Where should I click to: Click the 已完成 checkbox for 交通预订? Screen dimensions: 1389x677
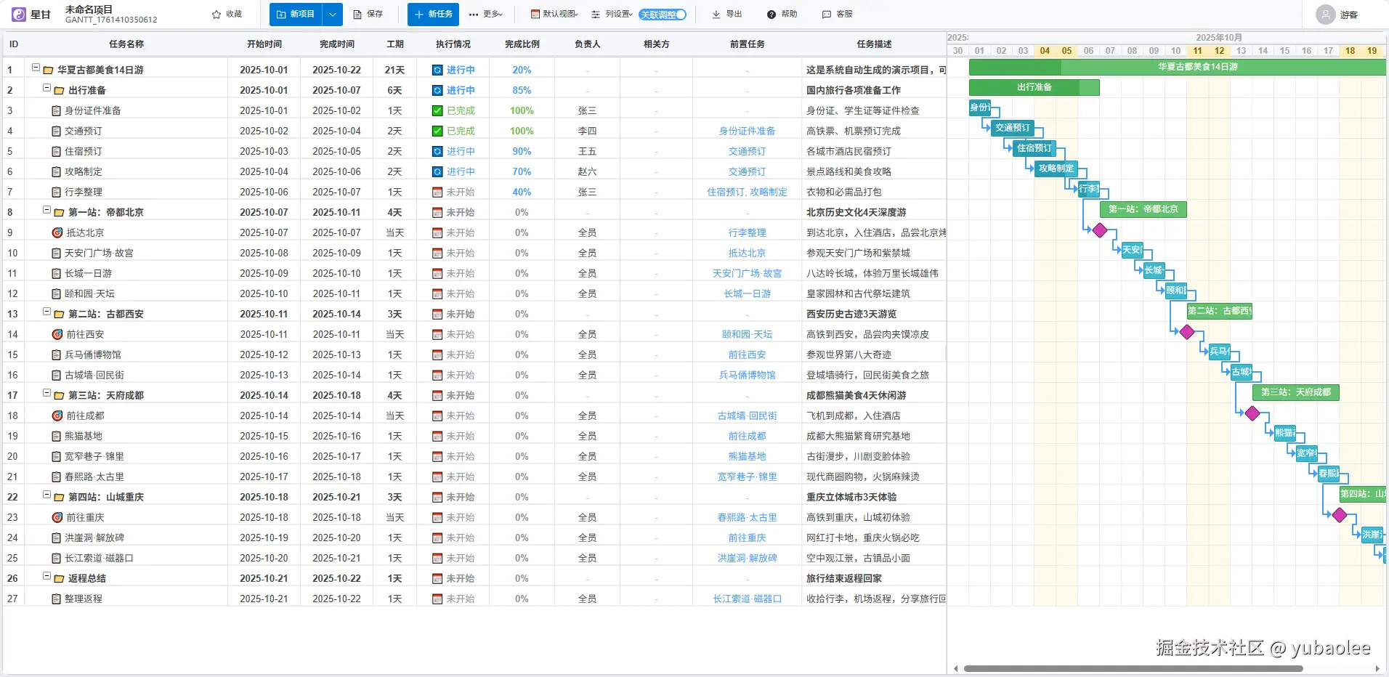437,131
